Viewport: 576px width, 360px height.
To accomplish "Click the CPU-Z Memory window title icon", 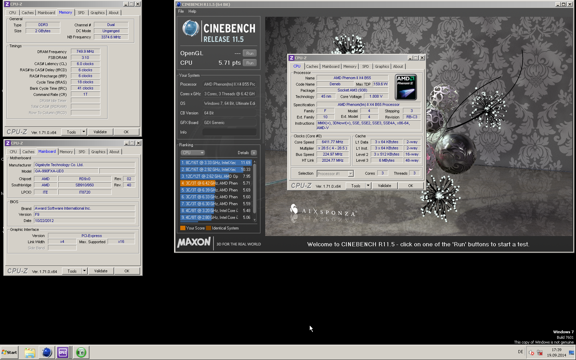I will pos(7,4).
